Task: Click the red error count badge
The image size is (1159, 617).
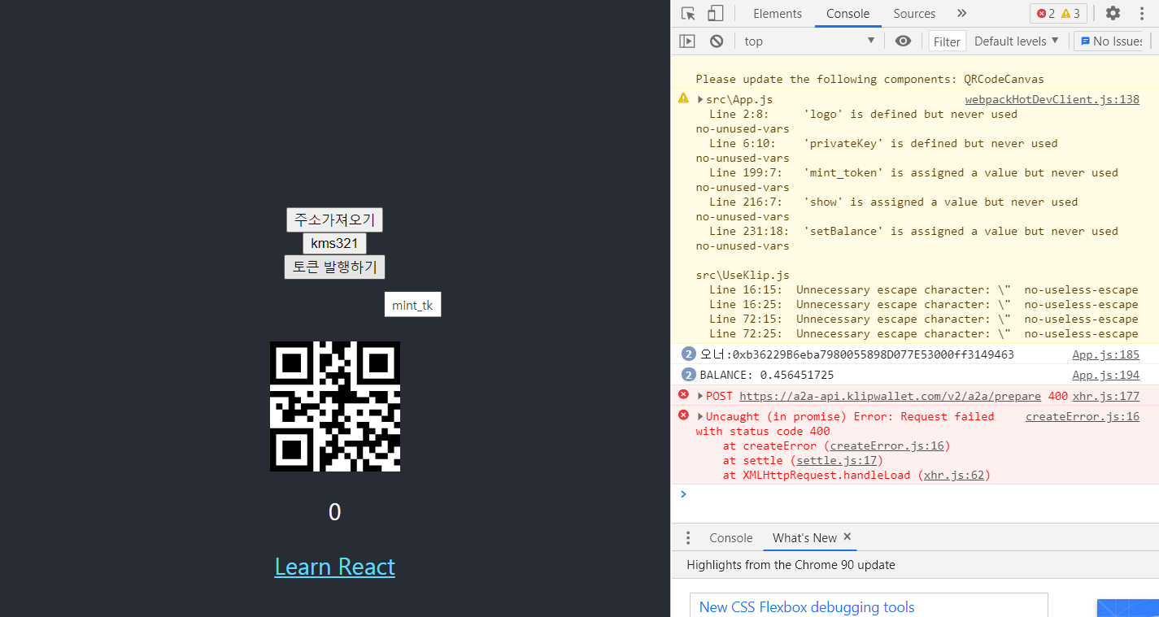Action: [1046, 14]
